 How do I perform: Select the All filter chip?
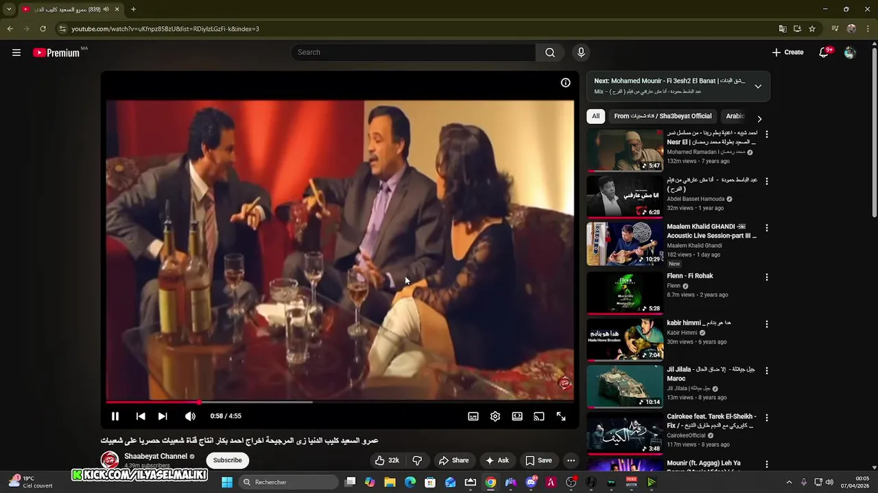pyautogui.click(x=595, y=116)
